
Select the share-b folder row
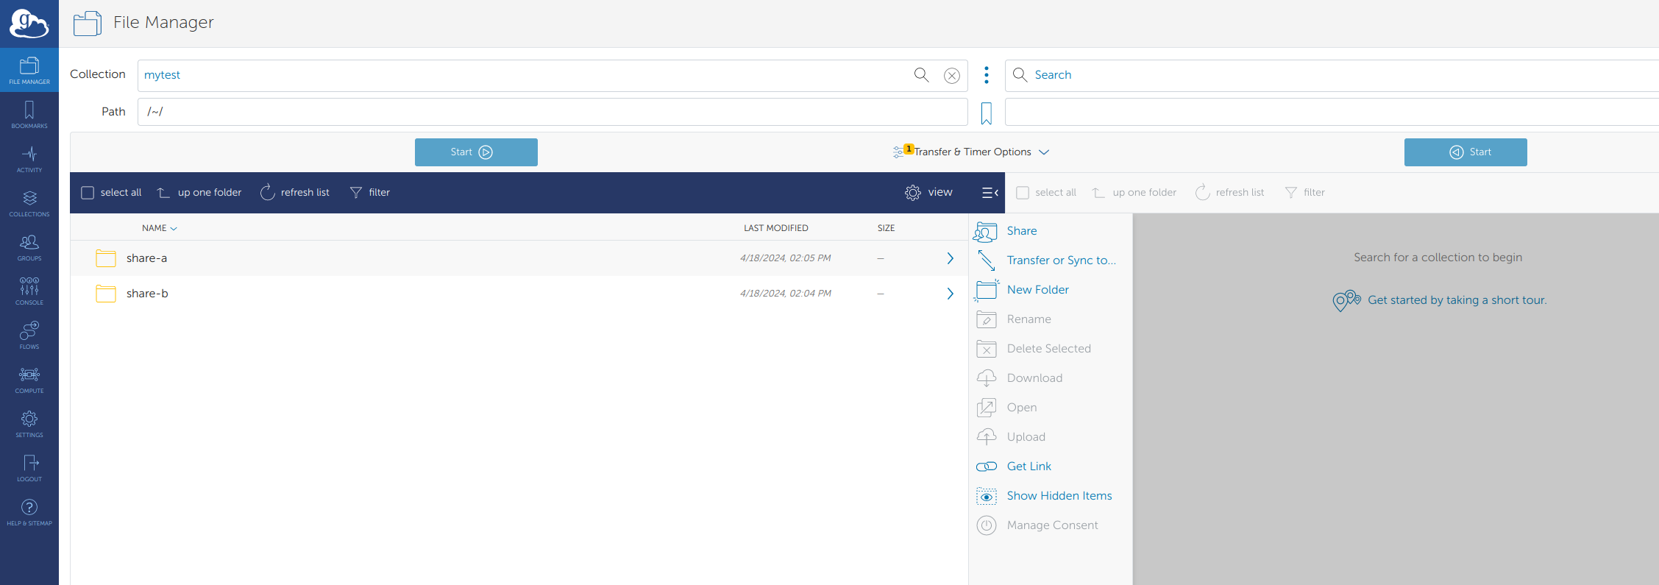pyautogui.click(x=519, y=294)
